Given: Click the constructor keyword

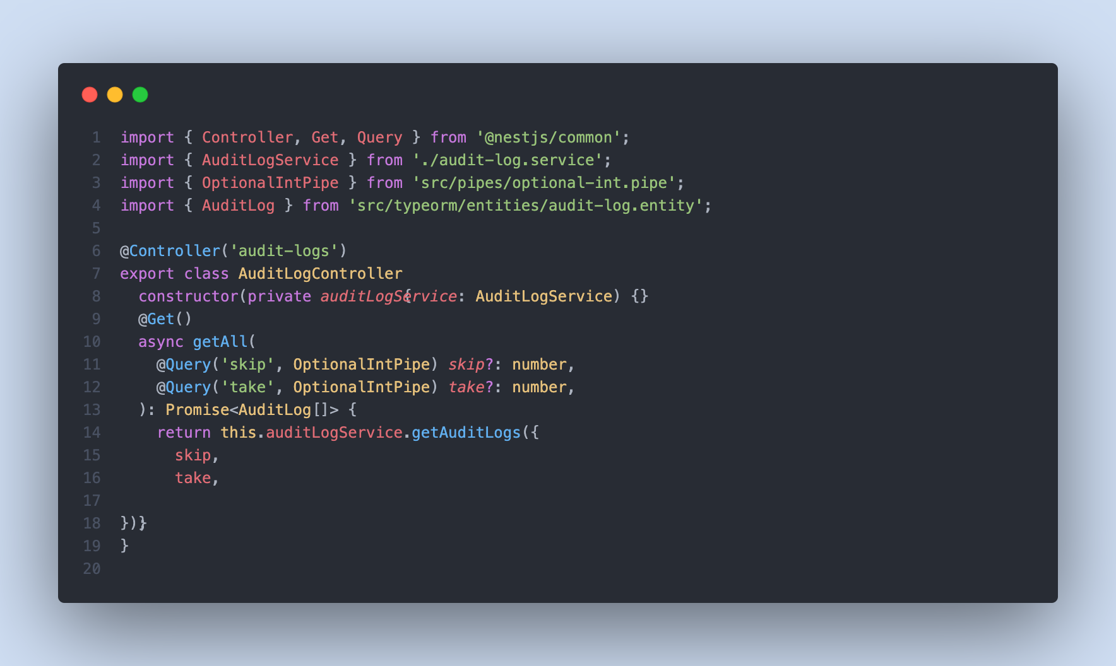Looking at the screenshot, I should point(189,296).
